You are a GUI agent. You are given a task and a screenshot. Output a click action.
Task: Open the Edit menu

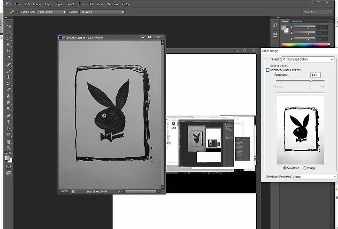(26, 4)
